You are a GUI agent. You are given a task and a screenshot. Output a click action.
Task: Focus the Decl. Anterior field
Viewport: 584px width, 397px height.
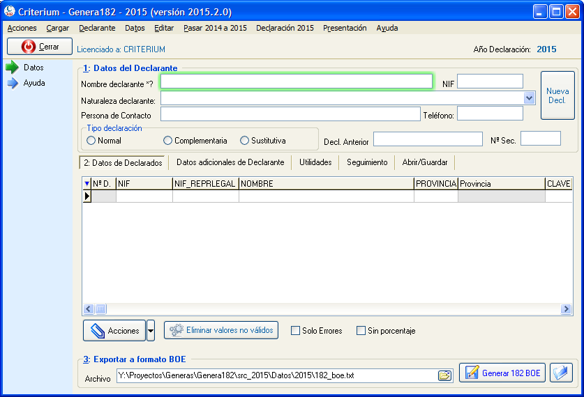pos(428,139)
